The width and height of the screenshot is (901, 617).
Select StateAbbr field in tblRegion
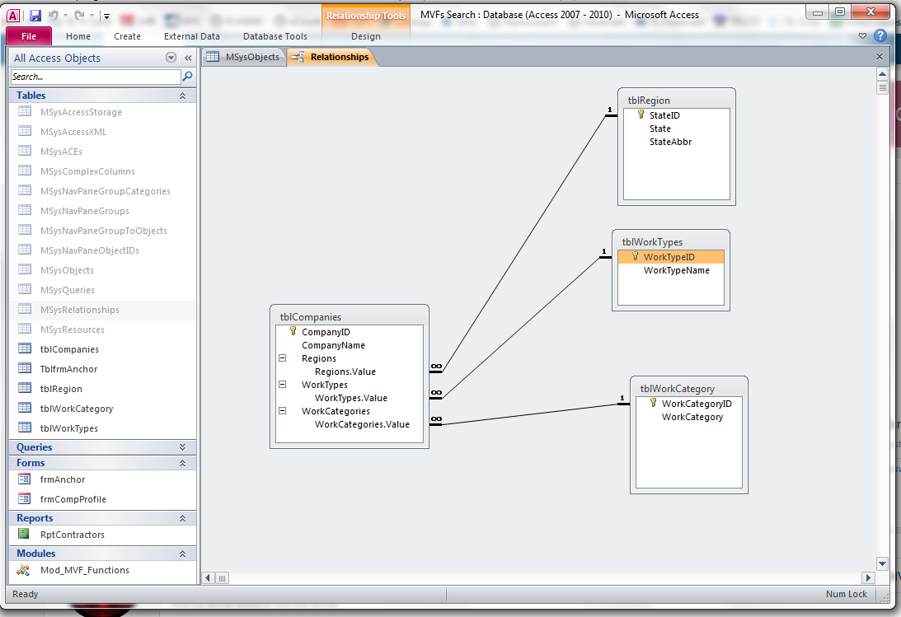pos(670,142)
